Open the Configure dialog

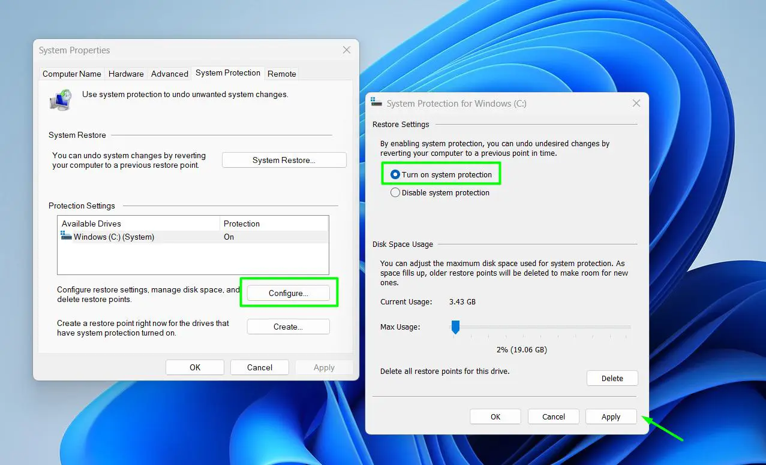point(288,293)
